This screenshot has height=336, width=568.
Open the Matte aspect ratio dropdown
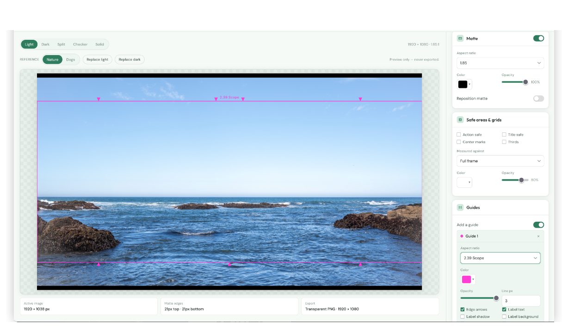point(500,63)
